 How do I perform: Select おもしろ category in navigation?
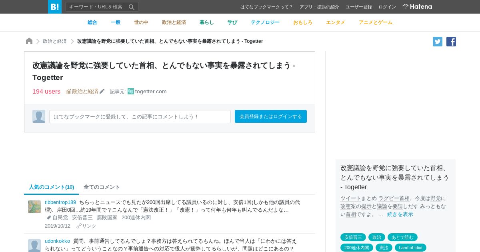pos(303,22)
